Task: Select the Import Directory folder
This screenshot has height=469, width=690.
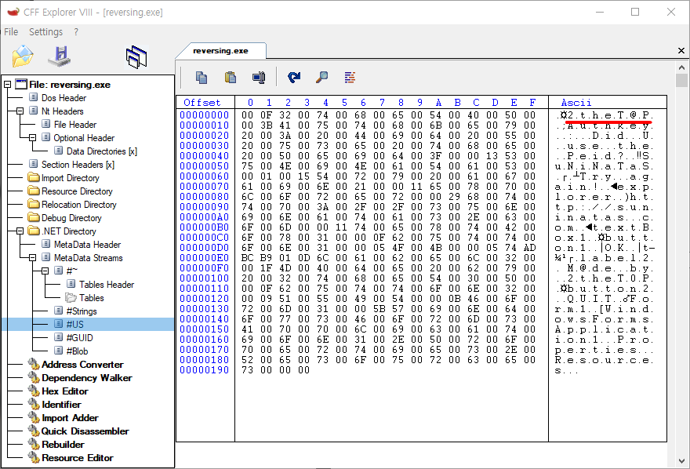Action: pyautogui.click(x=70, y=178)
